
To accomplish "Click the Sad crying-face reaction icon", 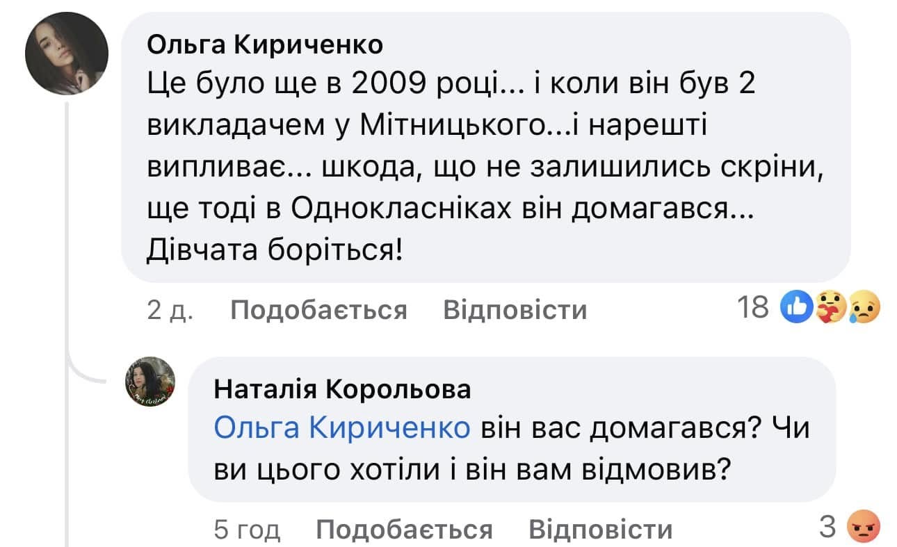I will pos(865,307).
